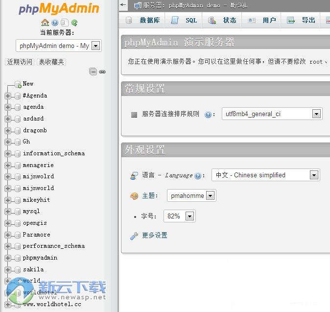Click the mysql database cylinder icon
This screenshot has height=312, width=330.
click(18, 212)
